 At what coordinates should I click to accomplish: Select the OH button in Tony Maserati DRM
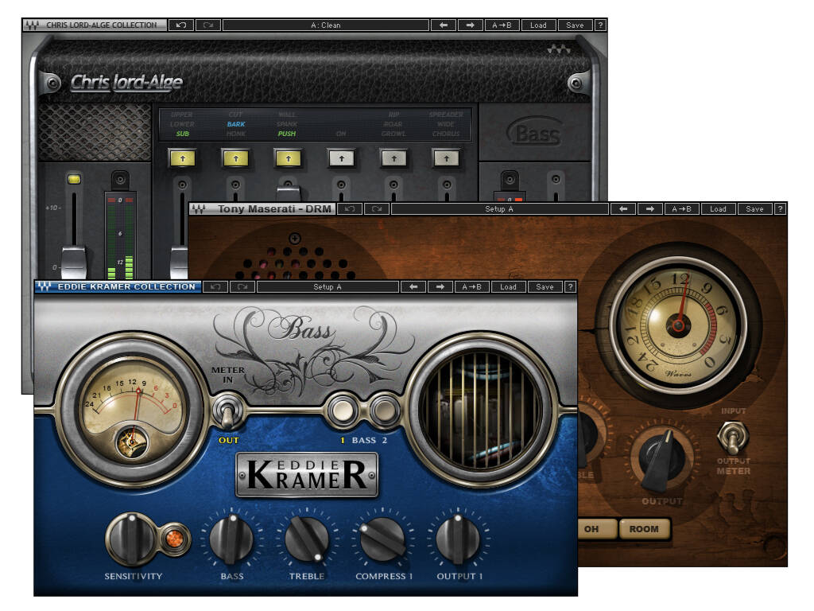coord(596,529)
